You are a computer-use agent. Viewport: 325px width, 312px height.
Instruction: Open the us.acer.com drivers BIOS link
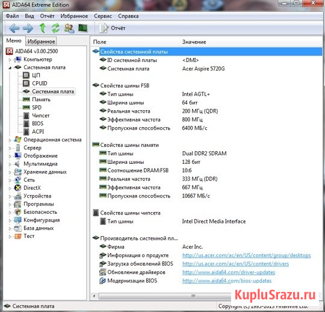(x=235, y=264)
